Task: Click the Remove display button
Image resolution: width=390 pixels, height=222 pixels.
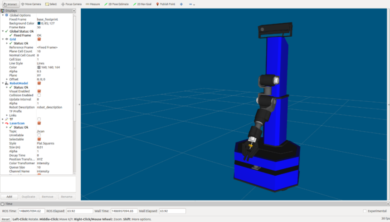Action: [x=48, y=197]
